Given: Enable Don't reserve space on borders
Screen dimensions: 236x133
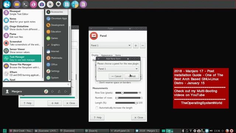Looking at the screenshot, I should (97, 83).
